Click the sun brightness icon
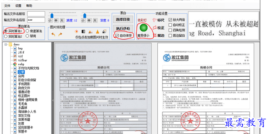 (x=76, y=32)
